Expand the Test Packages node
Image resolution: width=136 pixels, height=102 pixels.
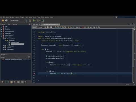click(x=3, y=46)
